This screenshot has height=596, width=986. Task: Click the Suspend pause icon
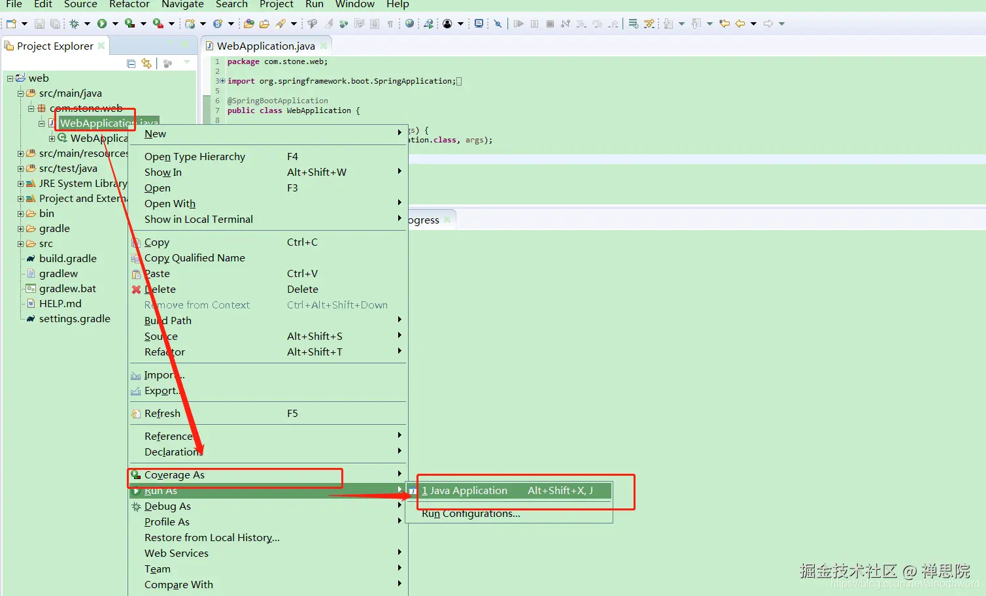(534, 24)
